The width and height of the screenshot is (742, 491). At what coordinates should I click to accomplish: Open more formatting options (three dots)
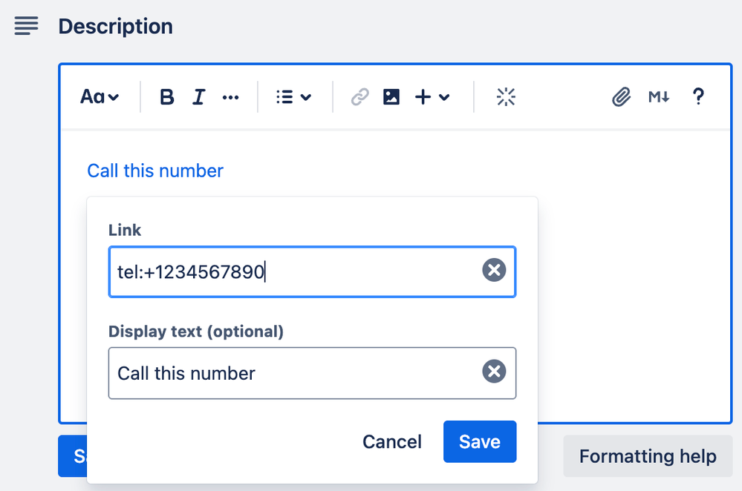click(230, 97)
